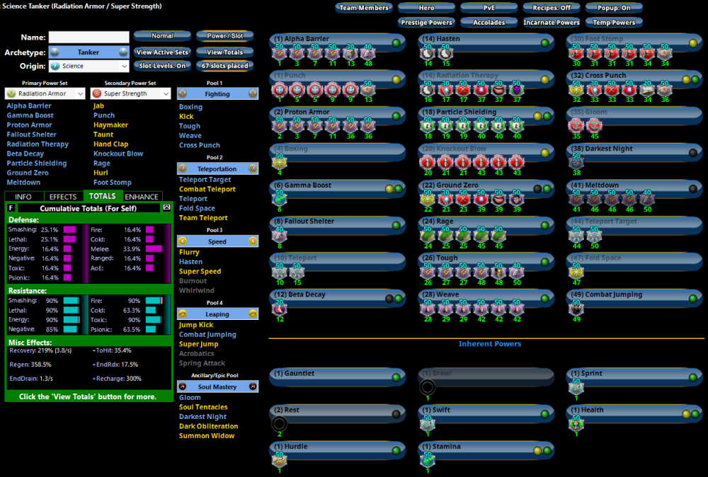Click first enhancement slot under Alpha Barrier

tap(279, 52)
